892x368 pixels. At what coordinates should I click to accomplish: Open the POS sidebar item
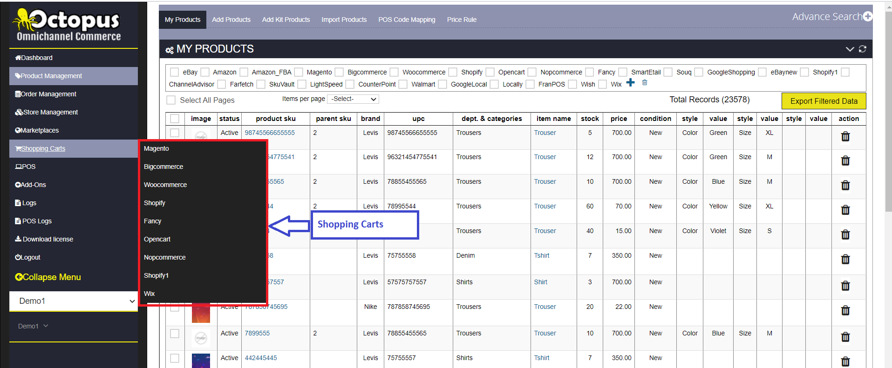click(74, 167)
